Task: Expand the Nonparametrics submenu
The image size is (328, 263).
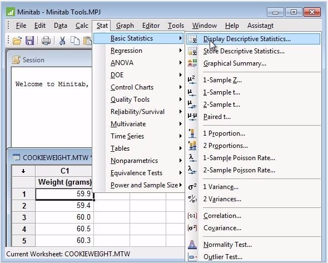Action: tap(138, 161)
